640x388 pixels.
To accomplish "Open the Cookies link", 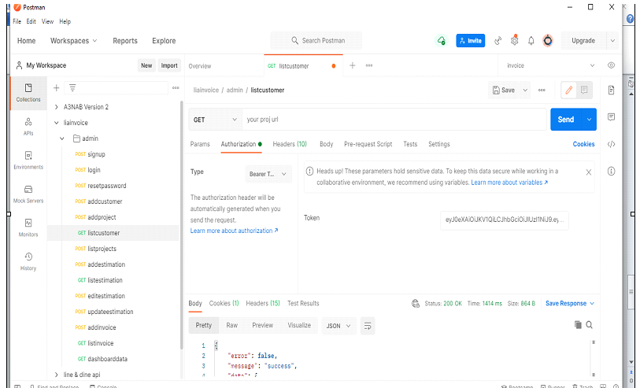I will (x=583, y=144).
